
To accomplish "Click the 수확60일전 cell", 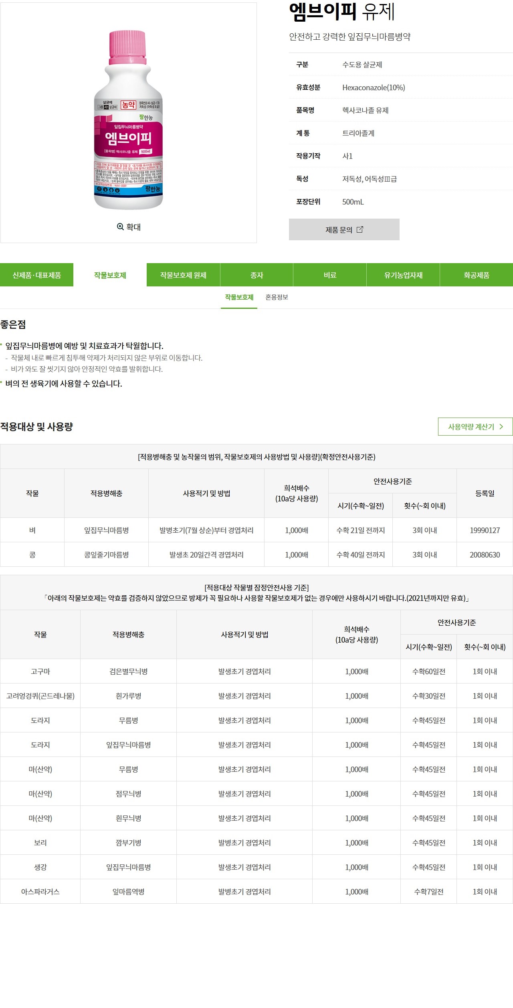I will coord(428,671).
